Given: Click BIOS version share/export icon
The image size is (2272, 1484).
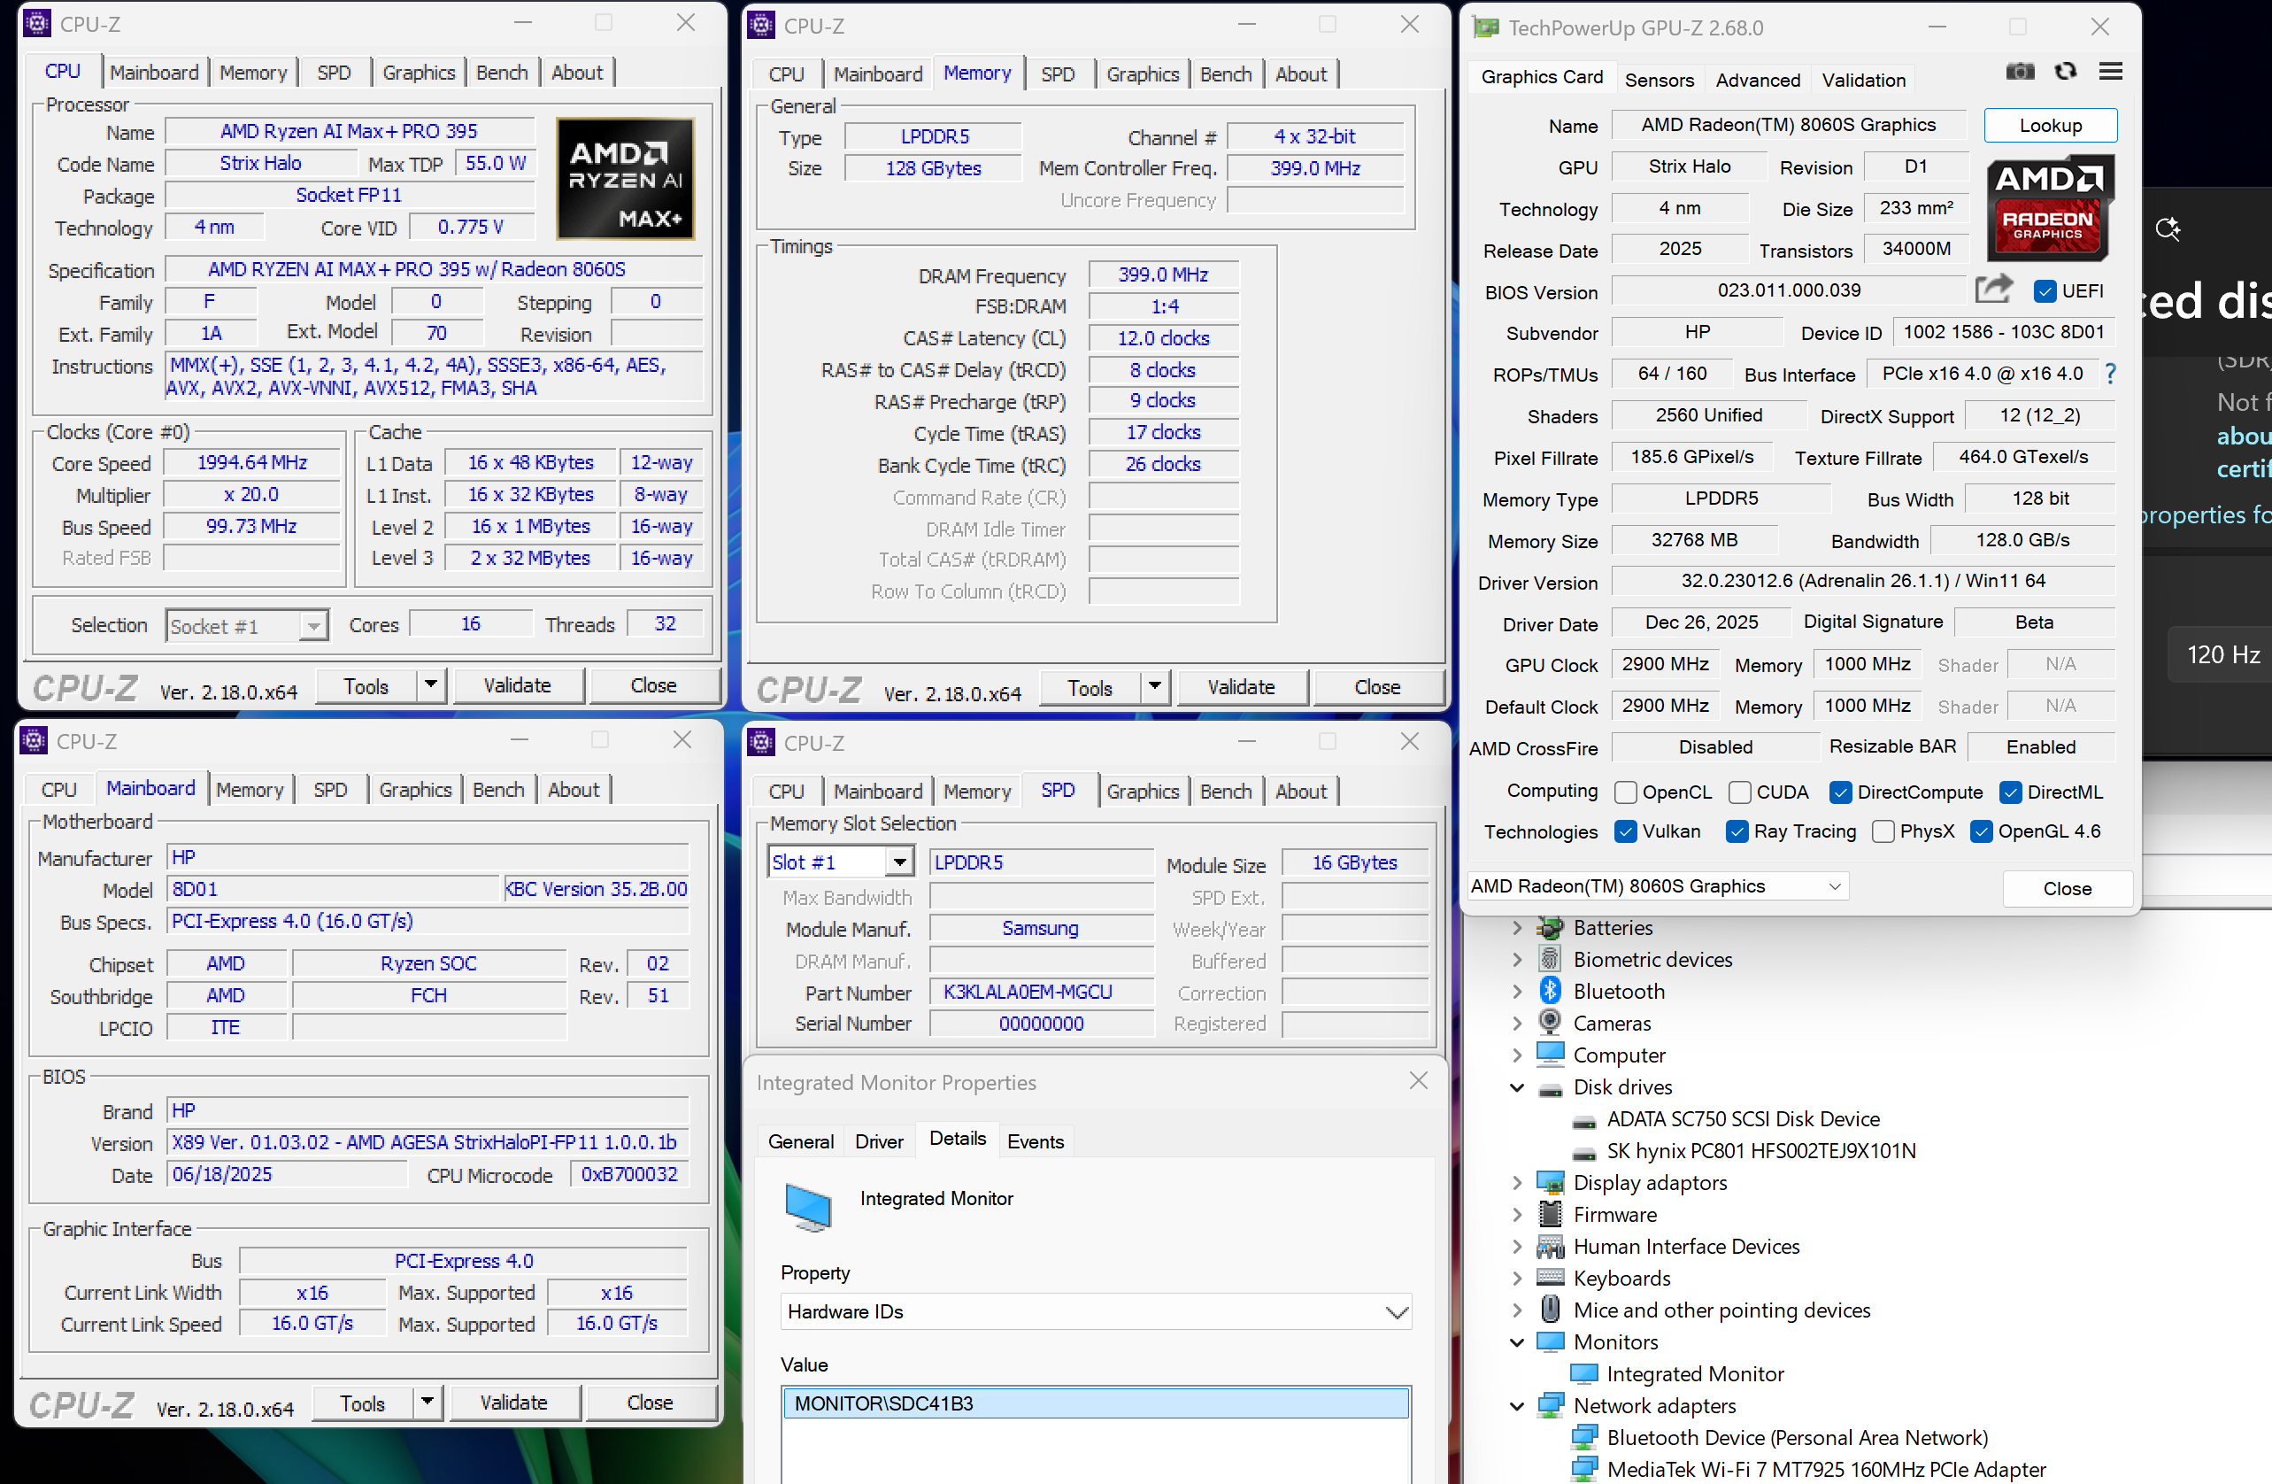Looking at the screenshot, I should 1993,290.
